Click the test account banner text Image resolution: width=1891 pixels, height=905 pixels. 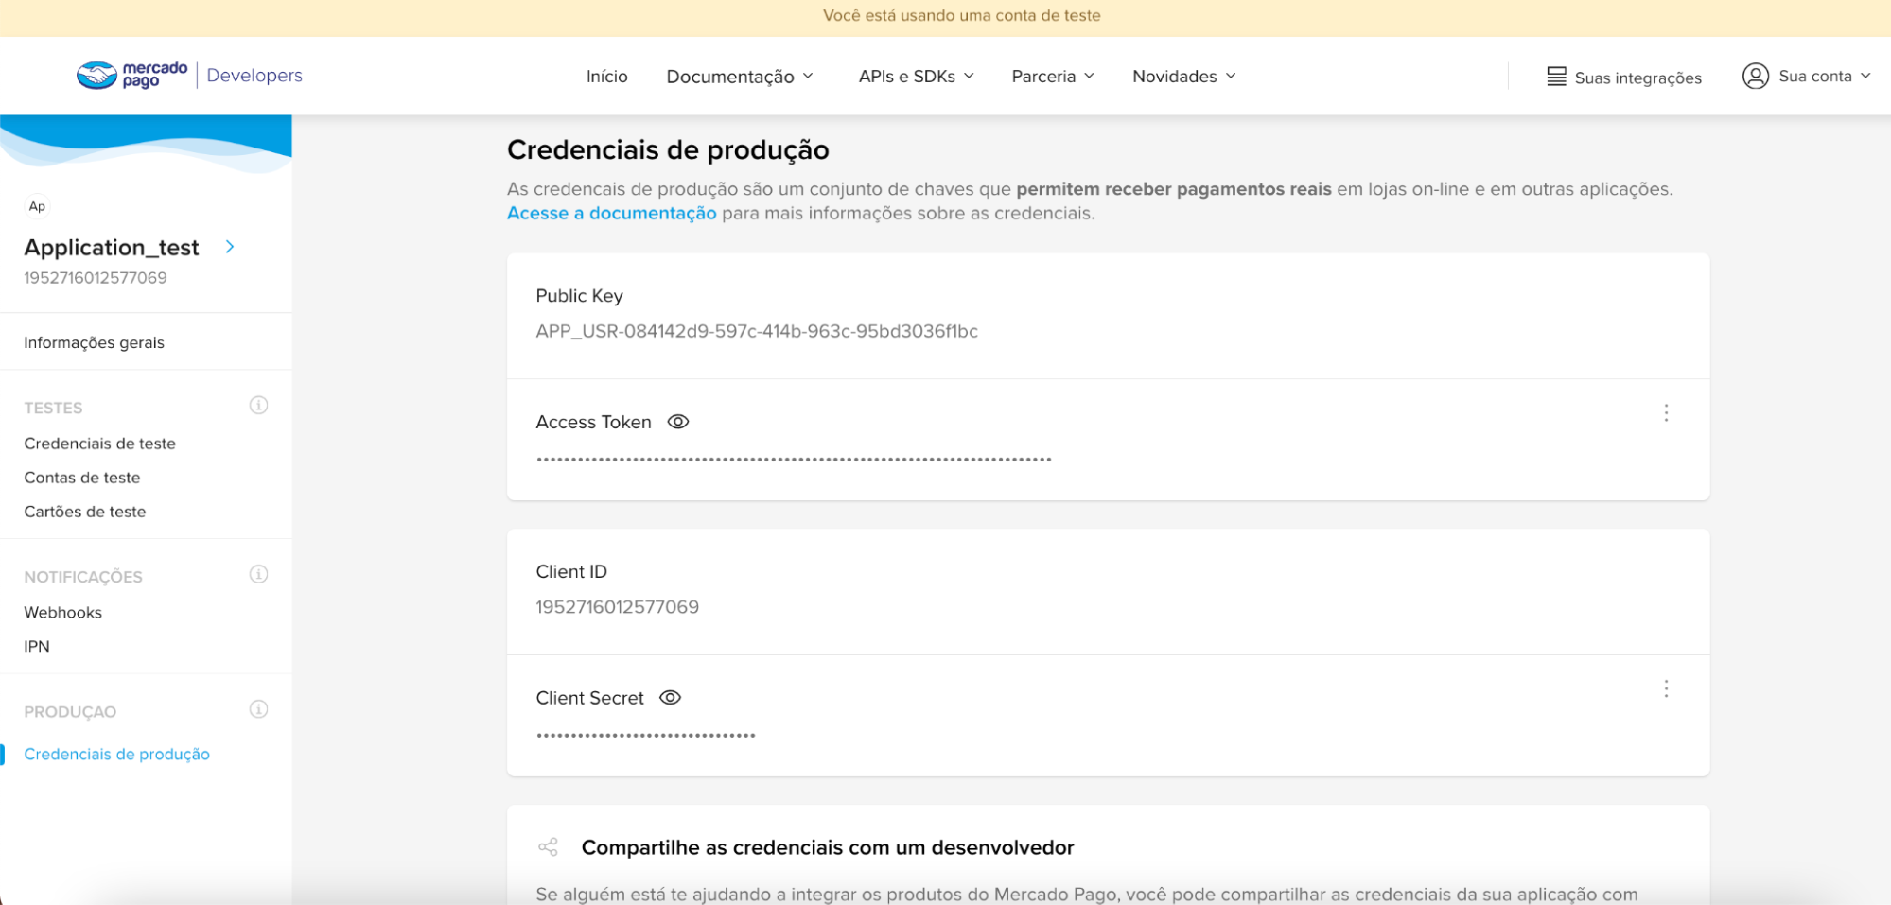(x=961, y=15)
